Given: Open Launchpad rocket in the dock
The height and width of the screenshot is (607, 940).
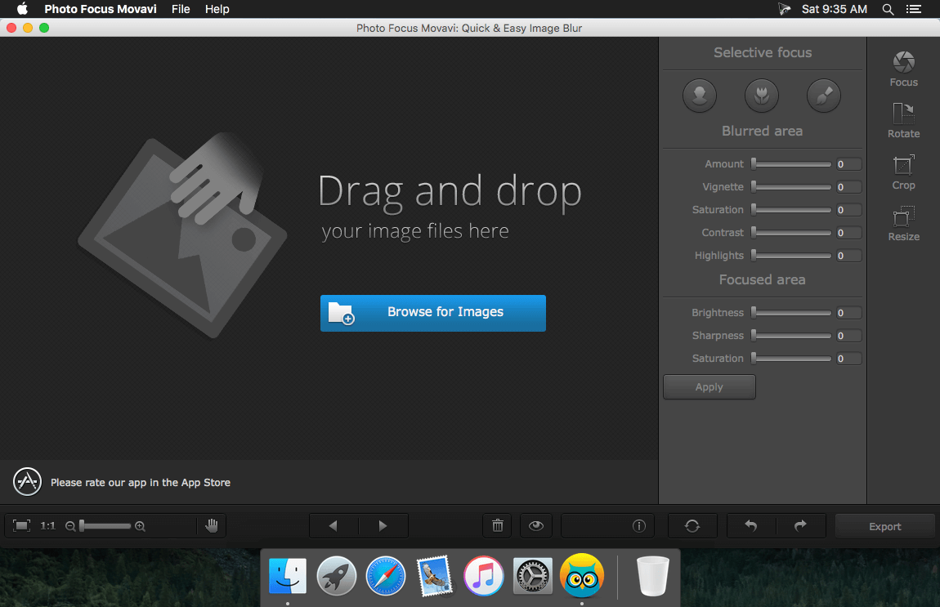Looking at the screenshot, I should 336,576.
